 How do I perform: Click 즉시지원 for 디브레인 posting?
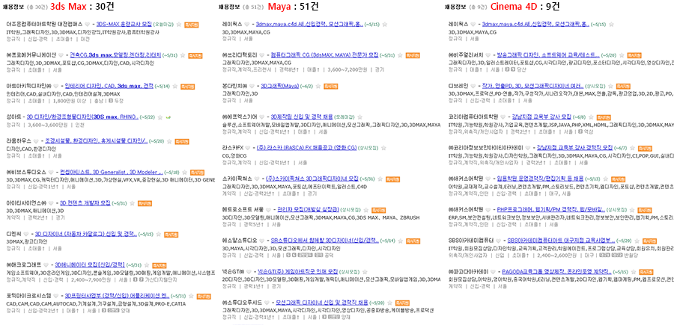(x=623, y=87)
